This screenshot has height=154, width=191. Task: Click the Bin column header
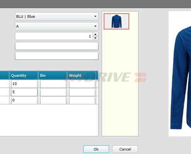click(x=53, y=75)
